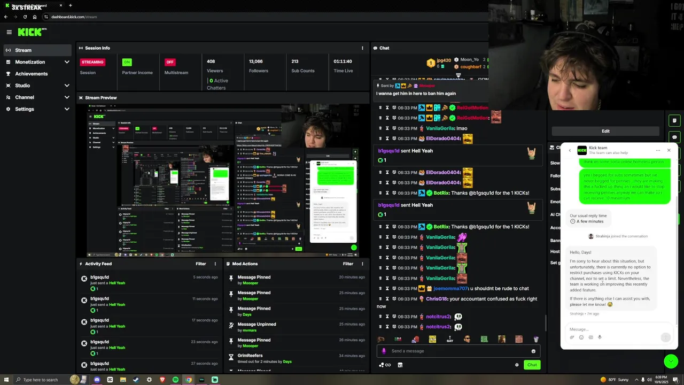Toggle the Multistream OFF badge
This screenshot has width=684, height=385.
coord(170,62)
